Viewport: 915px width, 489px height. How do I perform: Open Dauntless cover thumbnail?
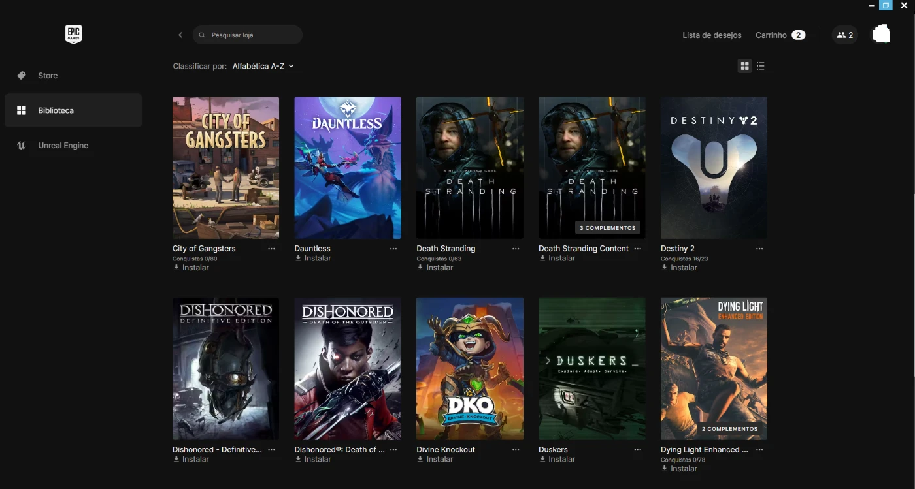click(348, 168)
